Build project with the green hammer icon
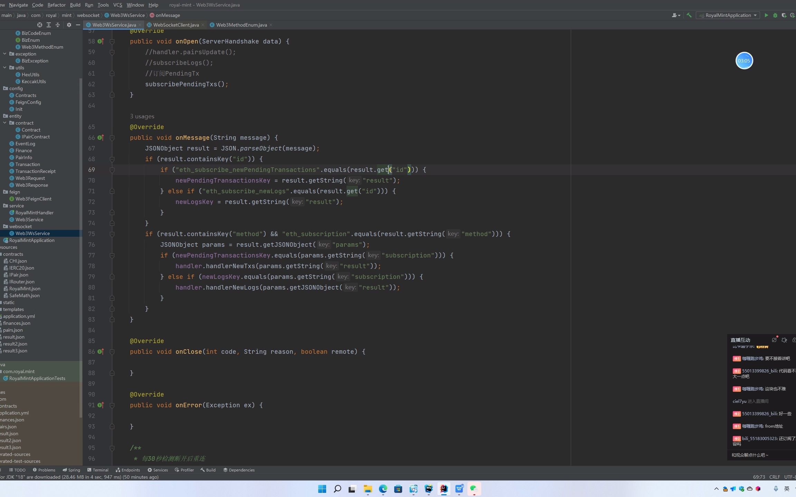This screenshot has width=796, height=497. pyautogui.click(x=689, y=15)
